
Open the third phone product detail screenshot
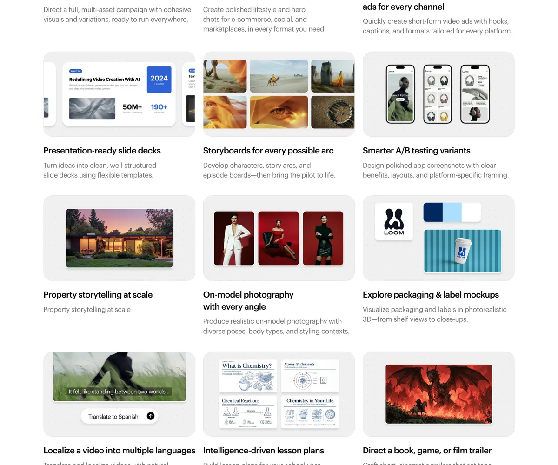point(475,94)
